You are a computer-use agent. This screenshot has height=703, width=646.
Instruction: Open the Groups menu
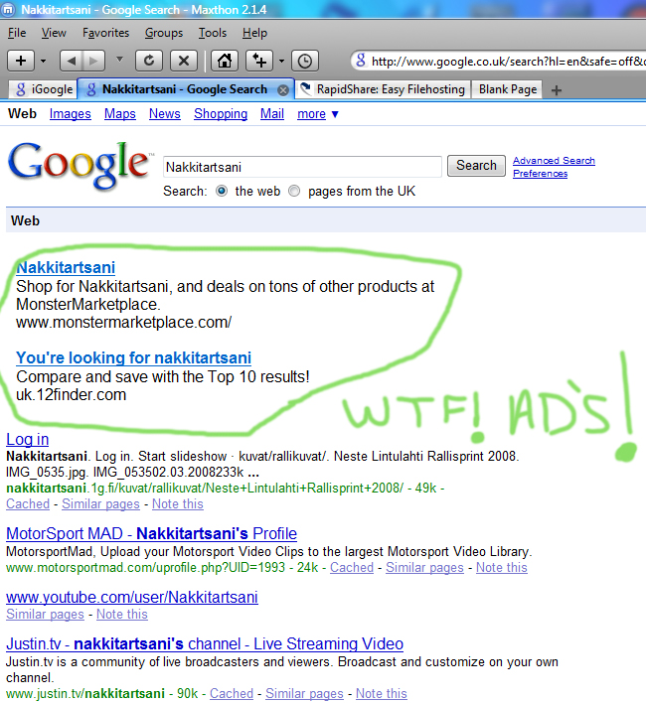(164, 33)
